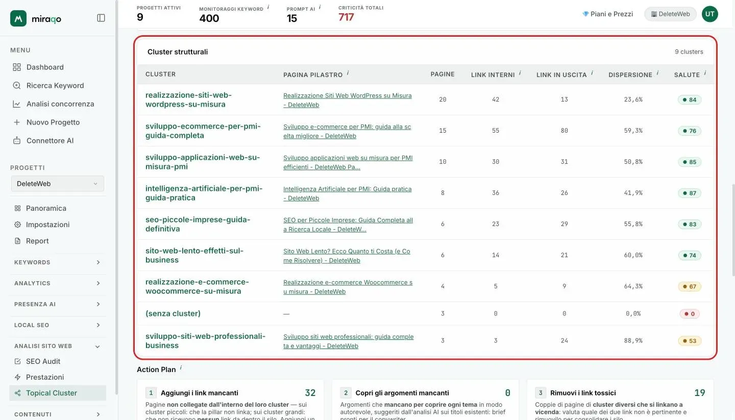This screenshot has height=420, width=735.
Task: Click the Impostazioni gear icon
Action: point(17,225)
